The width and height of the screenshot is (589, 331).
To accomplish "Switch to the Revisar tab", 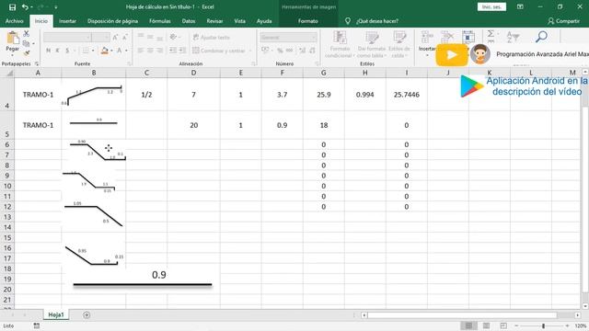I will (x=214, y=21).
